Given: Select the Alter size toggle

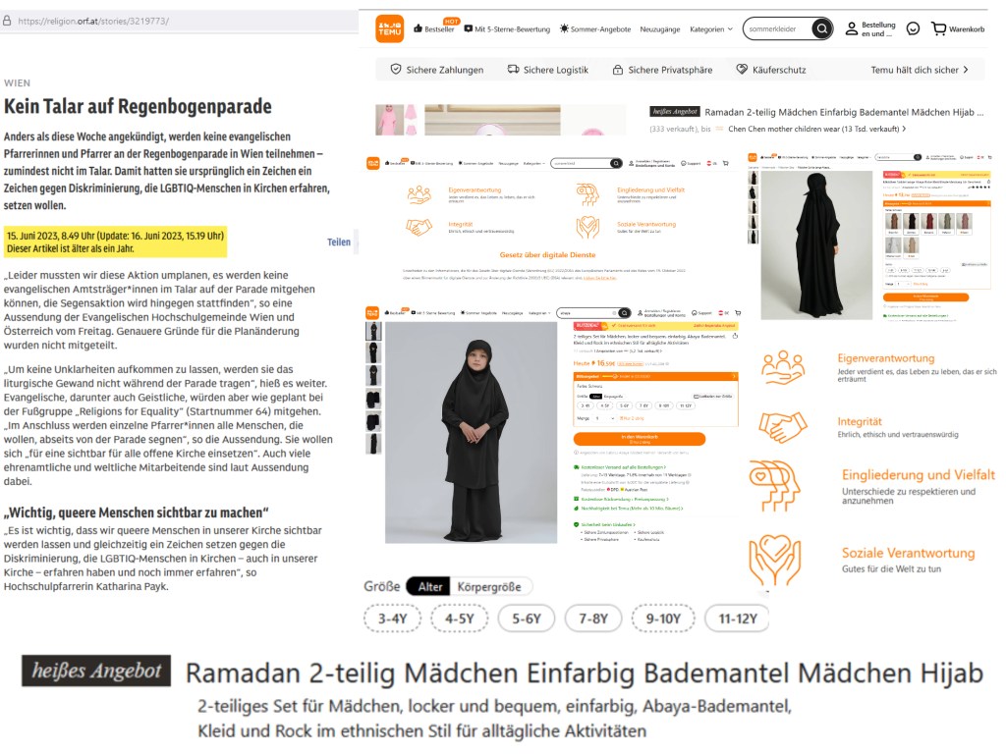Looking at the screenshot, I should [x=429, y=587].
